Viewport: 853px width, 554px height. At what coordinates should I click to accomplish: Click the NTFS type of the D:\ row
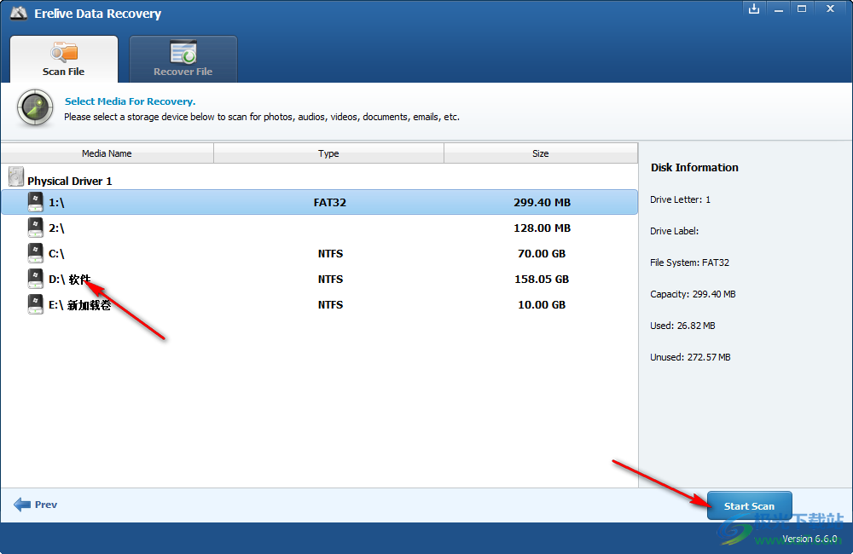[x=330, y=279]
